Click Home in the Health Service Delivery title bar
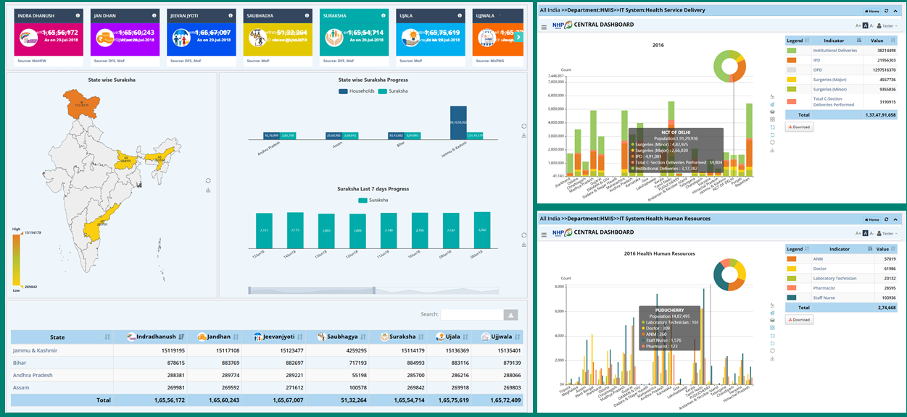This screenshot has width=907, height=417. [872, 11]
